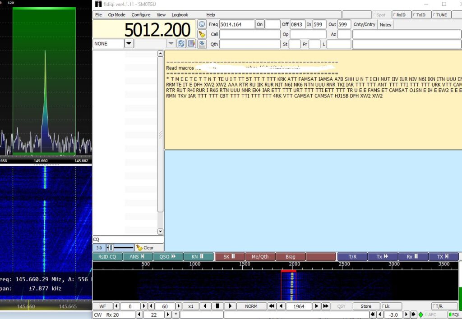Decrease waterfall lower level from 0
This screenshot has height=319, width=462.
pyautogui.click(x=116, y=306)
